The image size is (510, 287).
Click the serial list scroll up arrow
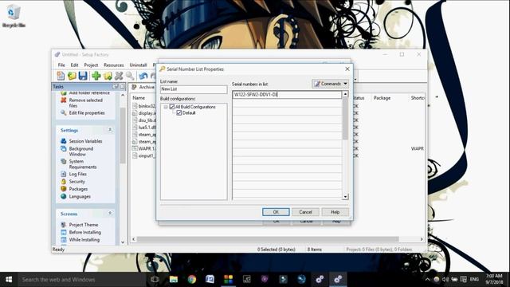tap(345, 94)
